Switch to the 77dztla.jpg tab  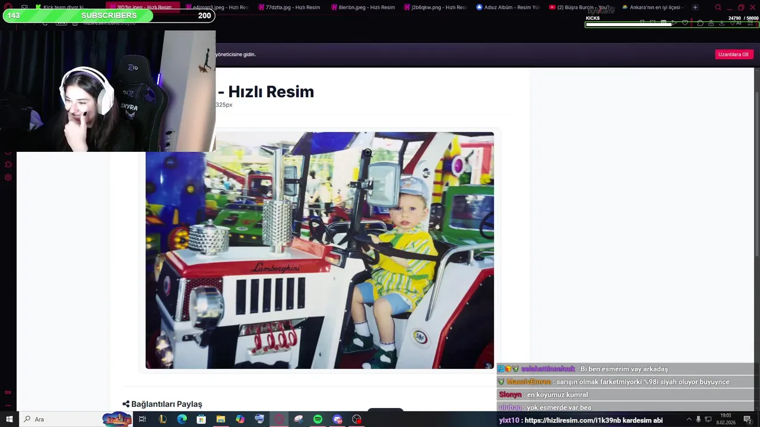click(289, 7)
